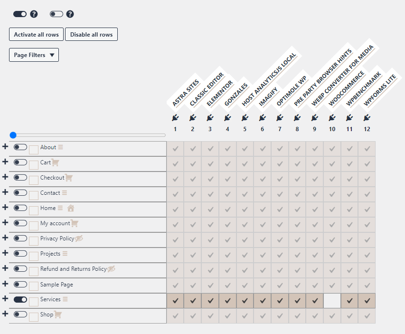The width and height of the screenshot is (405, 334).
Task: Click the plug icon for column 10 WooCommerce
Action: coord(332,118)
